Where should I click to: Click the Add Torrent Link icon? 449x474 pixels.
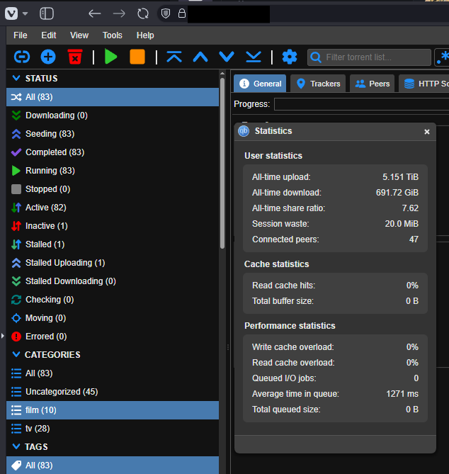coord(22,57)
